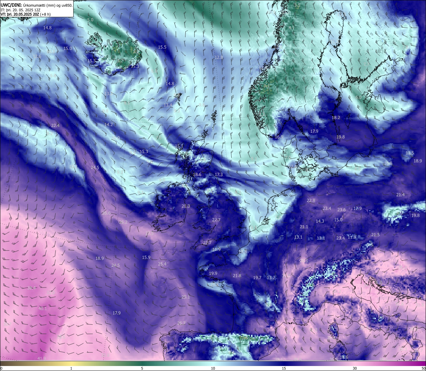Screen dimensions: 426x371
Task: Click the 21.1 value label
Action: pos(304,227)
